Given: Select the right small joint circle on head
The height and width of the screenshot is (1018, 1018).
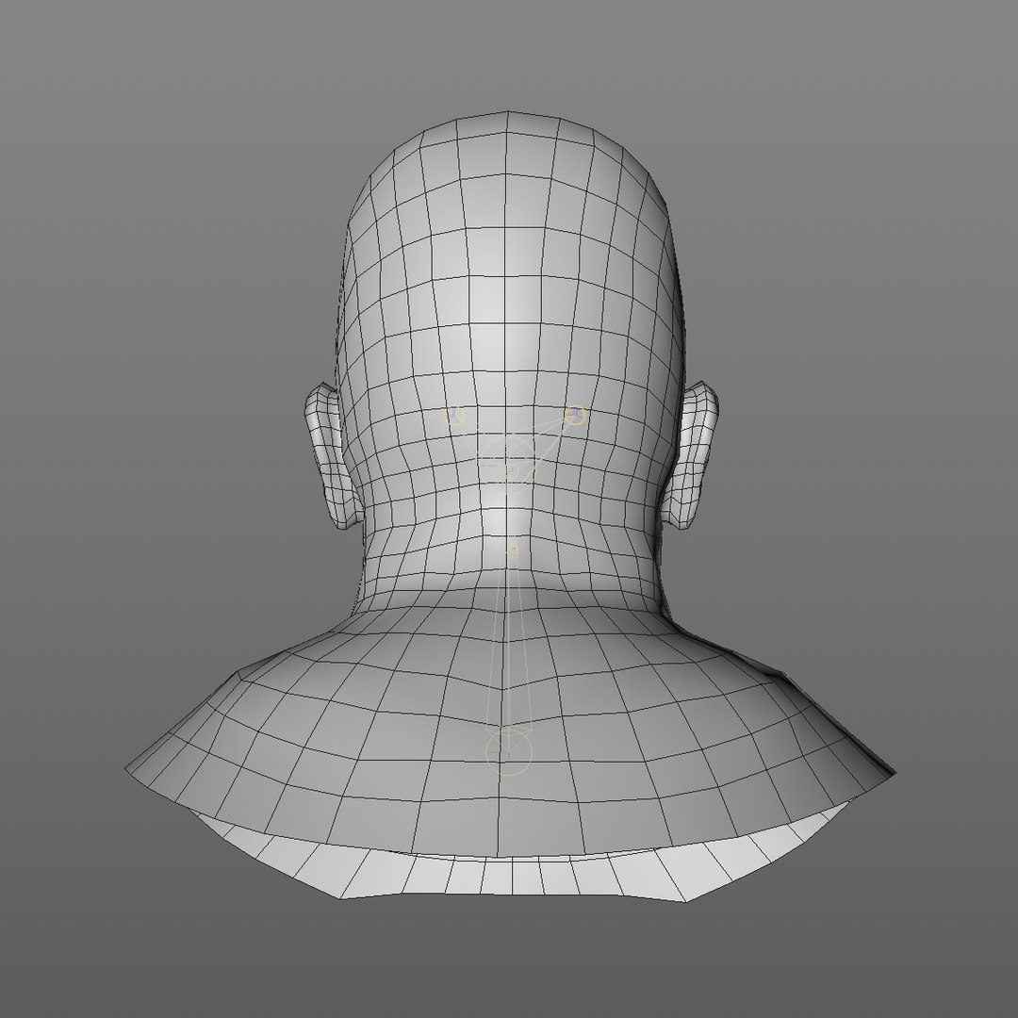Looking at the screenshot, I should coord(575,415).
